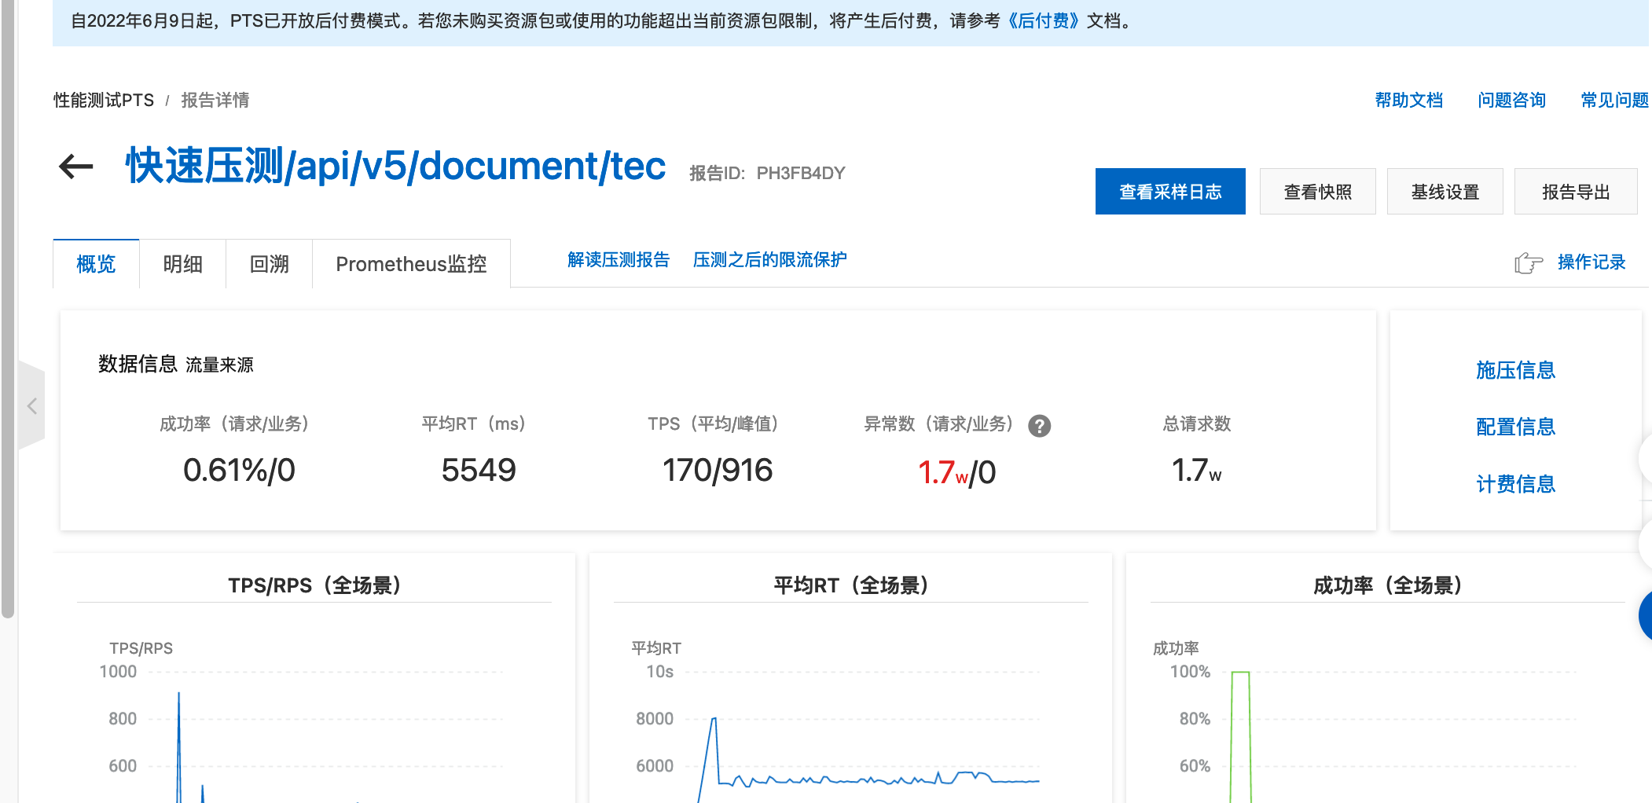Click the blue floating button at right edge
This screenshot has height=803, width=1652.
point(1646,616)
